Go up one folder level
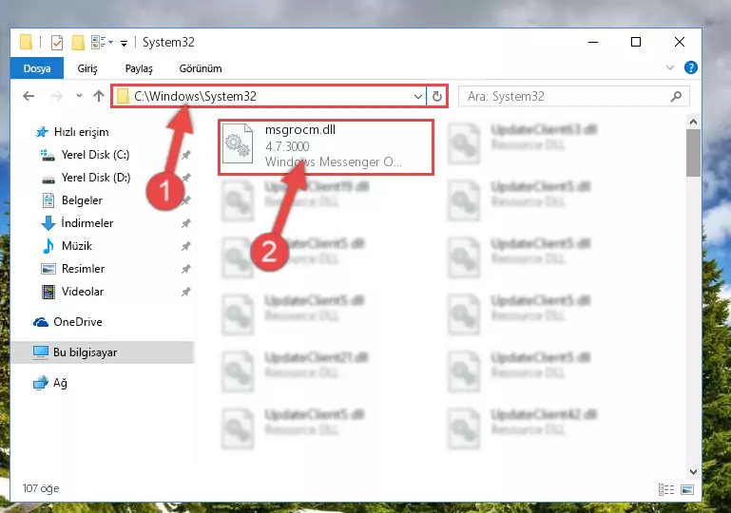The image size is (731, 513). [x=98, y=96]
